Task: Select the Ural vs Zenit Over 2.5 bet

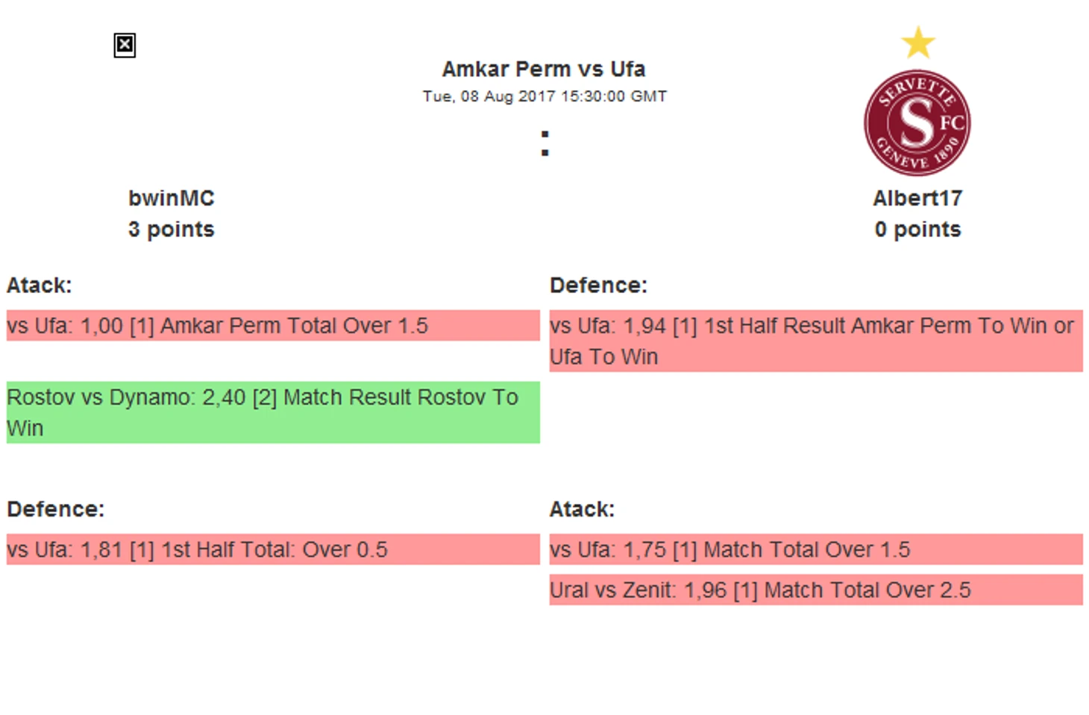Action: tap(816, 590)
